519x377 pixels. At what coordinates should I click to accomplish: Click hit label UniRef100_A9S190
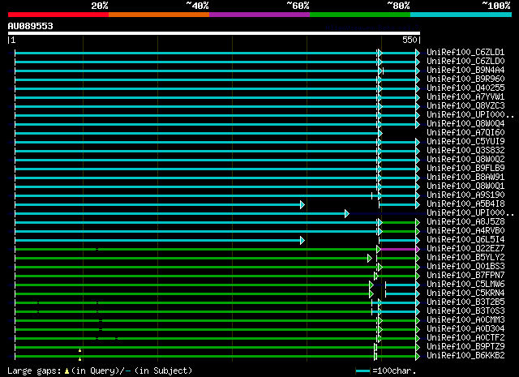(465, 195)
